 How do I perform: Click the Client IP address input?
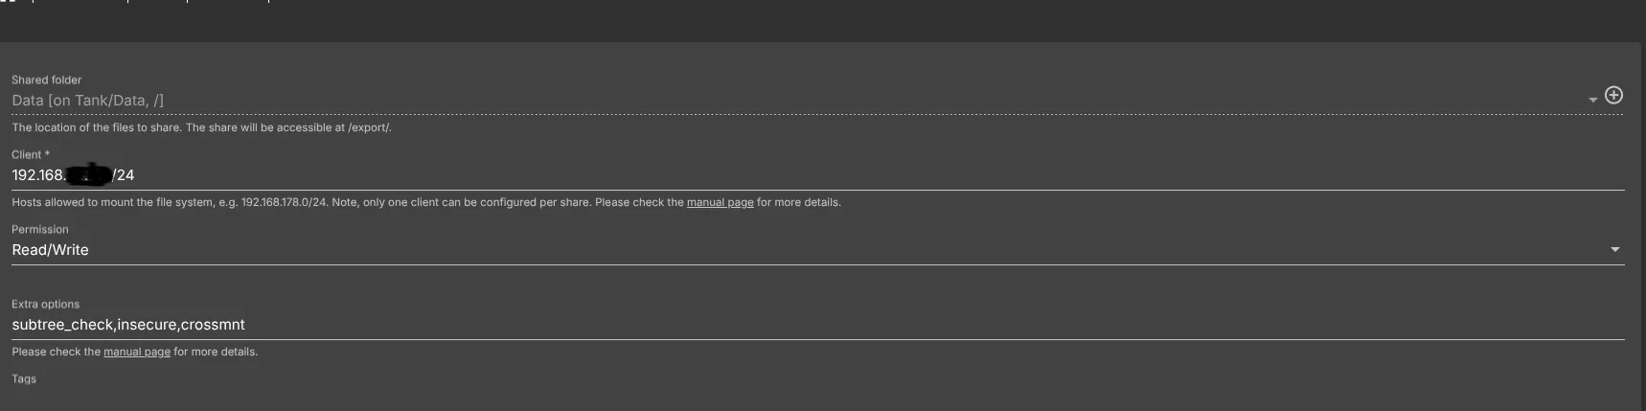pos(383,175)
